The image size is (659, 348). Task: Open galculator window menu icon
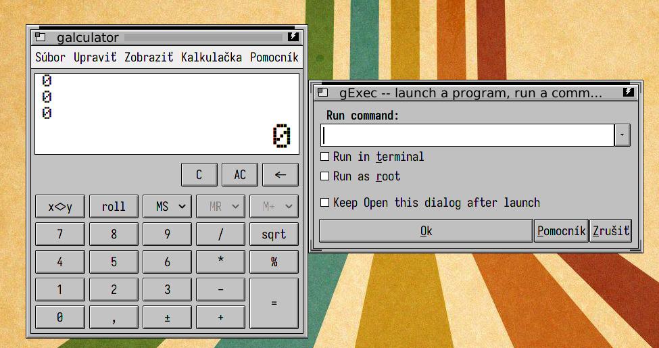coord(40,37)
